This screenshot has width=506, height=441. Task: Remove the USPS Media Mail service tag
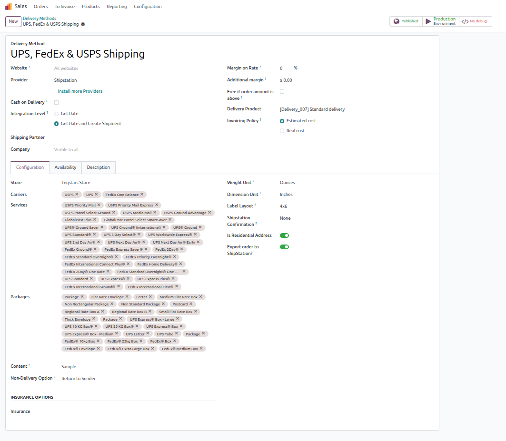pyautogui.click(x=155, y=213)
